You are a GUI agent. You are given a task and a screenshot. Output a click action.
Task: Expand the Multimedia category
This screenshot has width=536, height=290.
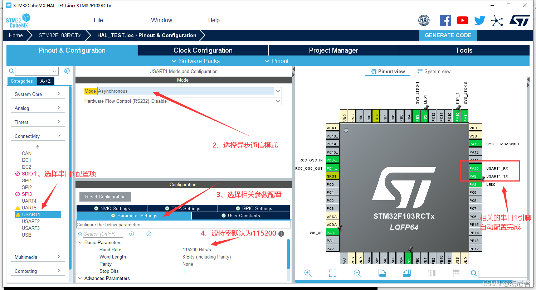[37, 257]
